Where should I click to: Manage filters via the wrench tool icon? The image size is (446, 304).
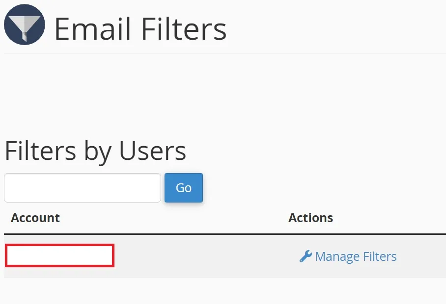(x=306, y=256)
